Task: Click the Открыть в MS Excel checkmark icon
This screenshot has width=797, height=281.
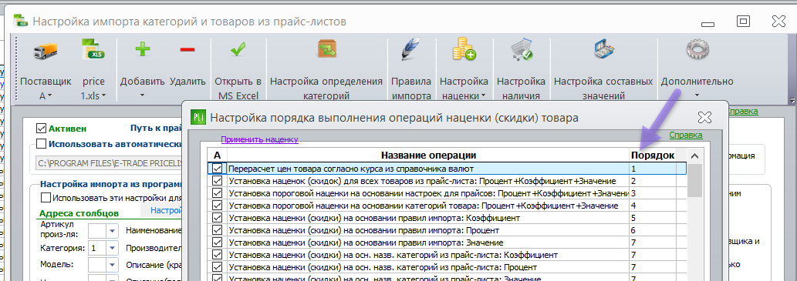Action: (238, 49)
